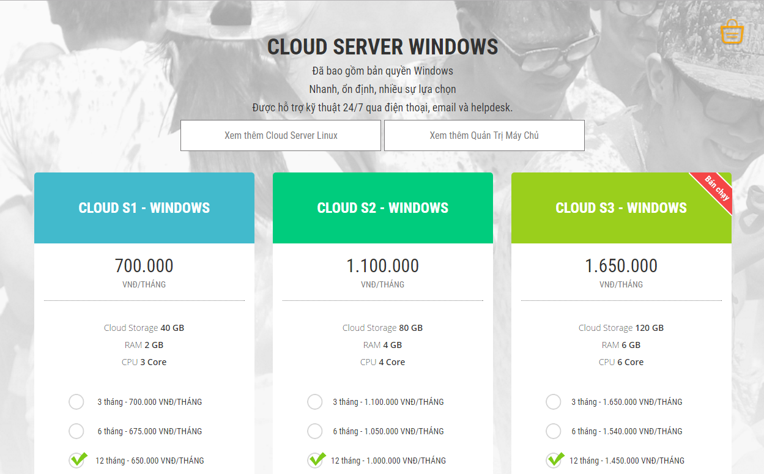
Task: Click RAM 2 GB text
Action: pyautogui.click(x=144, y=345)
